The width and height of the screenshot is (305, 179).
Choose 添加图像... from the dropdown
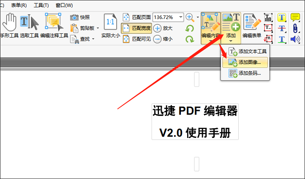point(245,62)
